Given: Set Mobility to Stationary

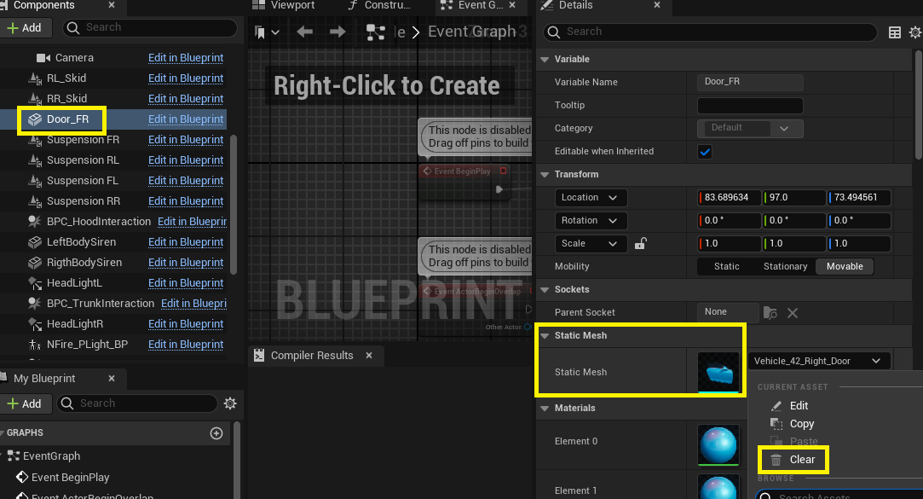Looking at the screenshot, I should pos(785,267).
